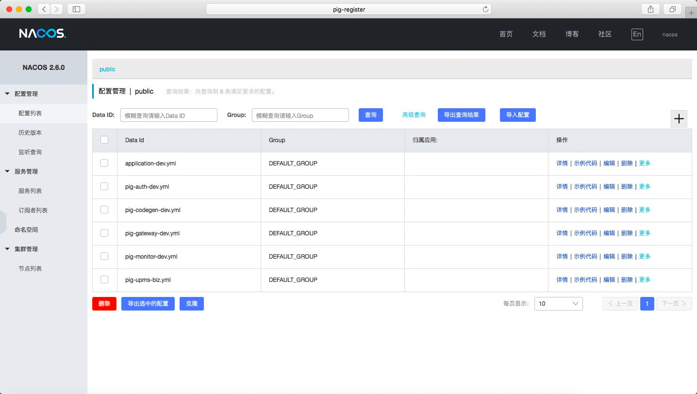
Task: Toggle the select-all checkbox in table header
Action: pos(104,140)
